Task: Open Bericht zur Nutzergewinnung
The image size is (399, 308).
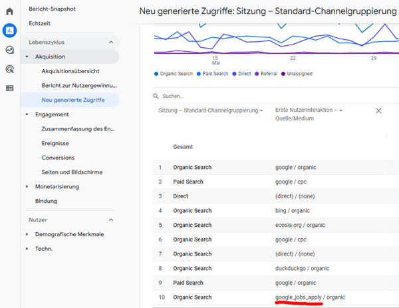Action: pos(79,86)
